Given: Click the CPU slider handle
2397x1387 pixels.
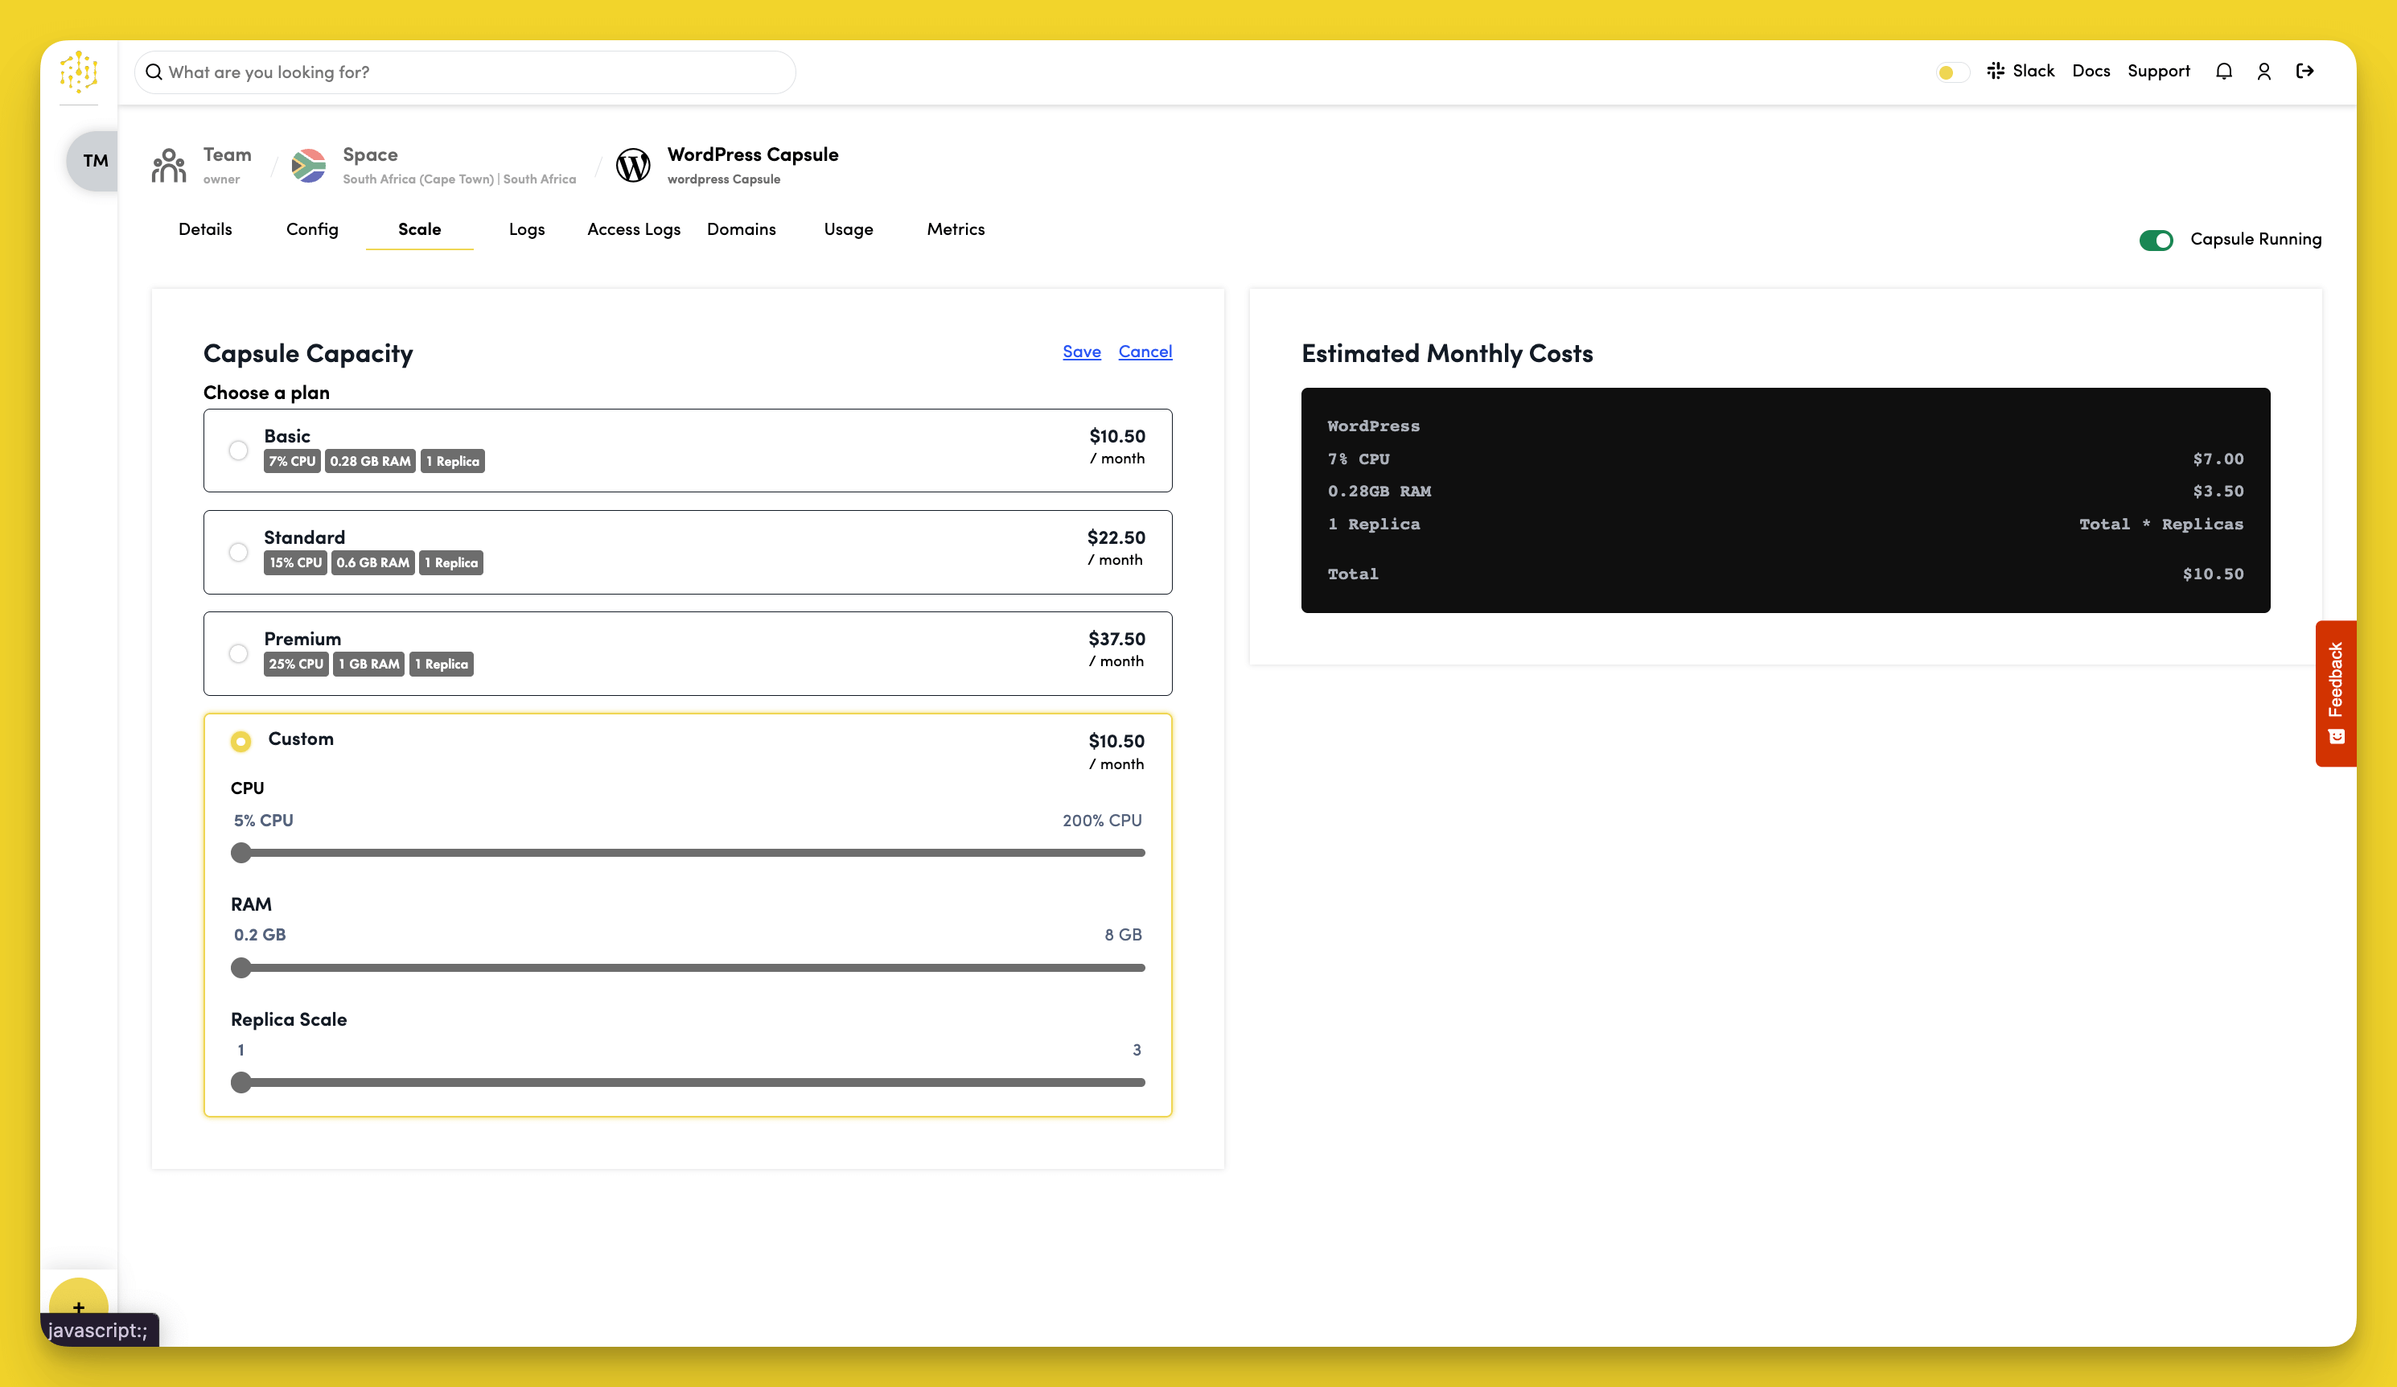Looking at the screenshot, I should coord(241,854).
